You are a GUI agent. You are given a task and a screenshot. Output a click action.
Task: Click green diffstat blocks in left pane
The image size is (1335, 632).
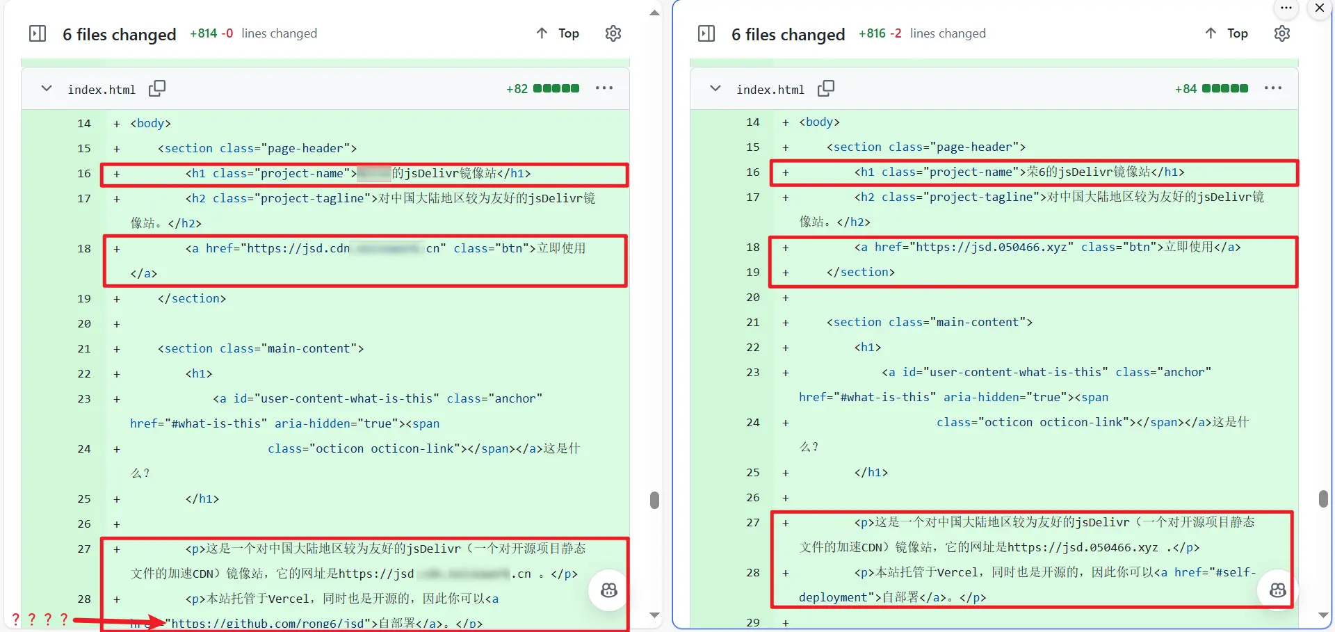tap(556, 88)
